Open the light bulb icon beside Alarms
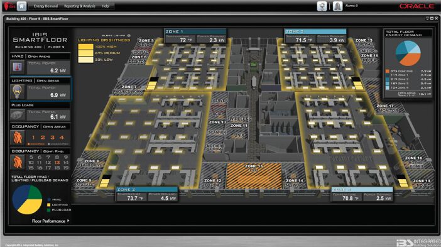 pos(322,6)
